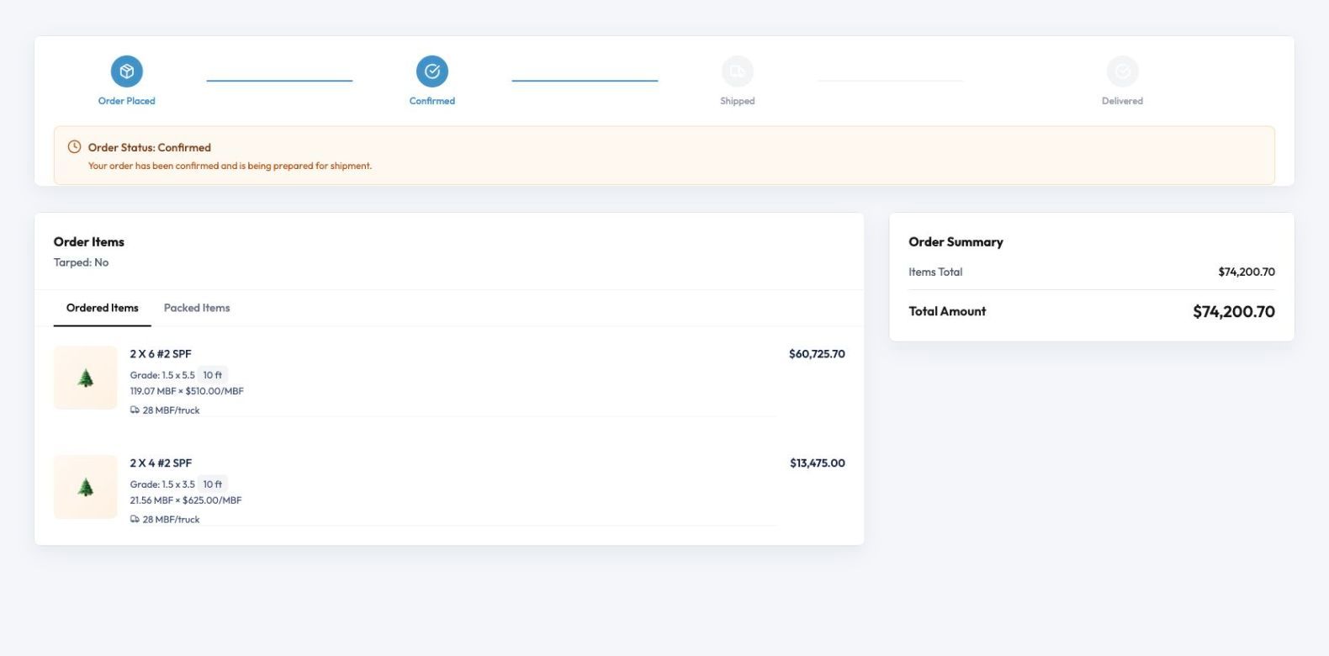Click the 2 X 6 #2 SPF tree thumbnail

pyautogui.click(x=86, y=378)
